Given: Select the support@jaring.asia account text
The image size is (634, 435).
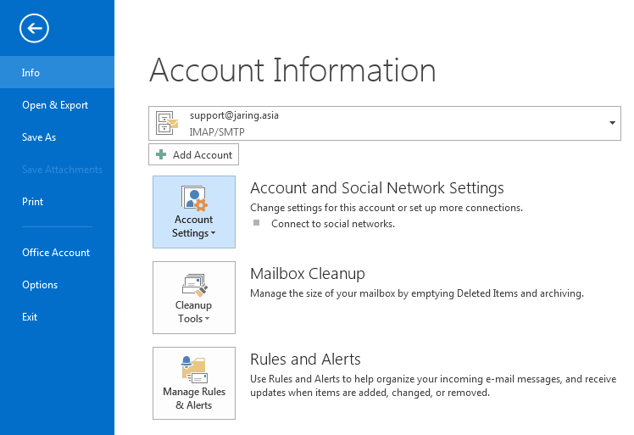Looking at the screenshot, I should (x=234, y=115).
